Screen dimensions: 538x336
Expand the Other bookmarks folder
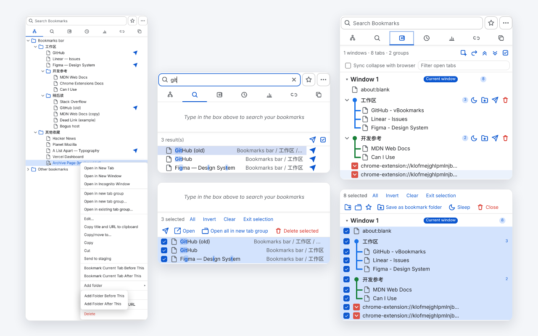[28, 170]
